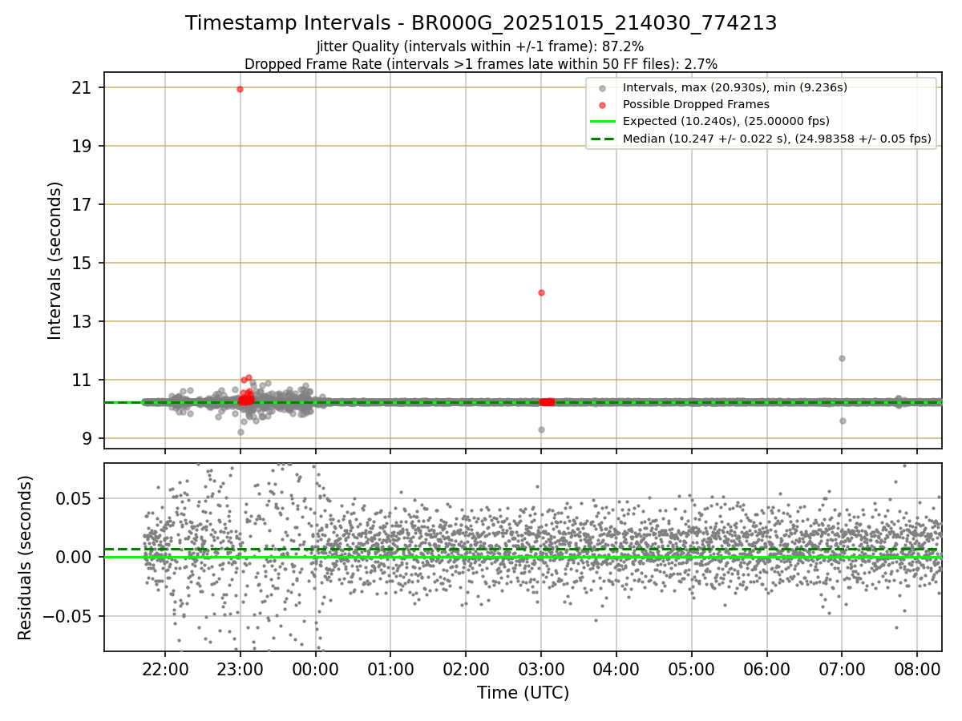Click the solid green line sample in the legend
This screenshot has height=721, width=962.
(x=602, y=121)
